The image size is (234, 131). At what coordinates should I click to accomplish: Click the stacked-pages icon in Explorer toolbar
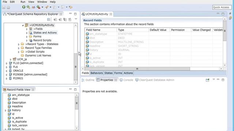click(65, 20)
